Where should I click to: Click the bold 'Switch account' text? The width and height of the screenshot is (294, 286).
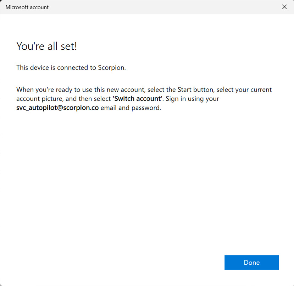137,99
